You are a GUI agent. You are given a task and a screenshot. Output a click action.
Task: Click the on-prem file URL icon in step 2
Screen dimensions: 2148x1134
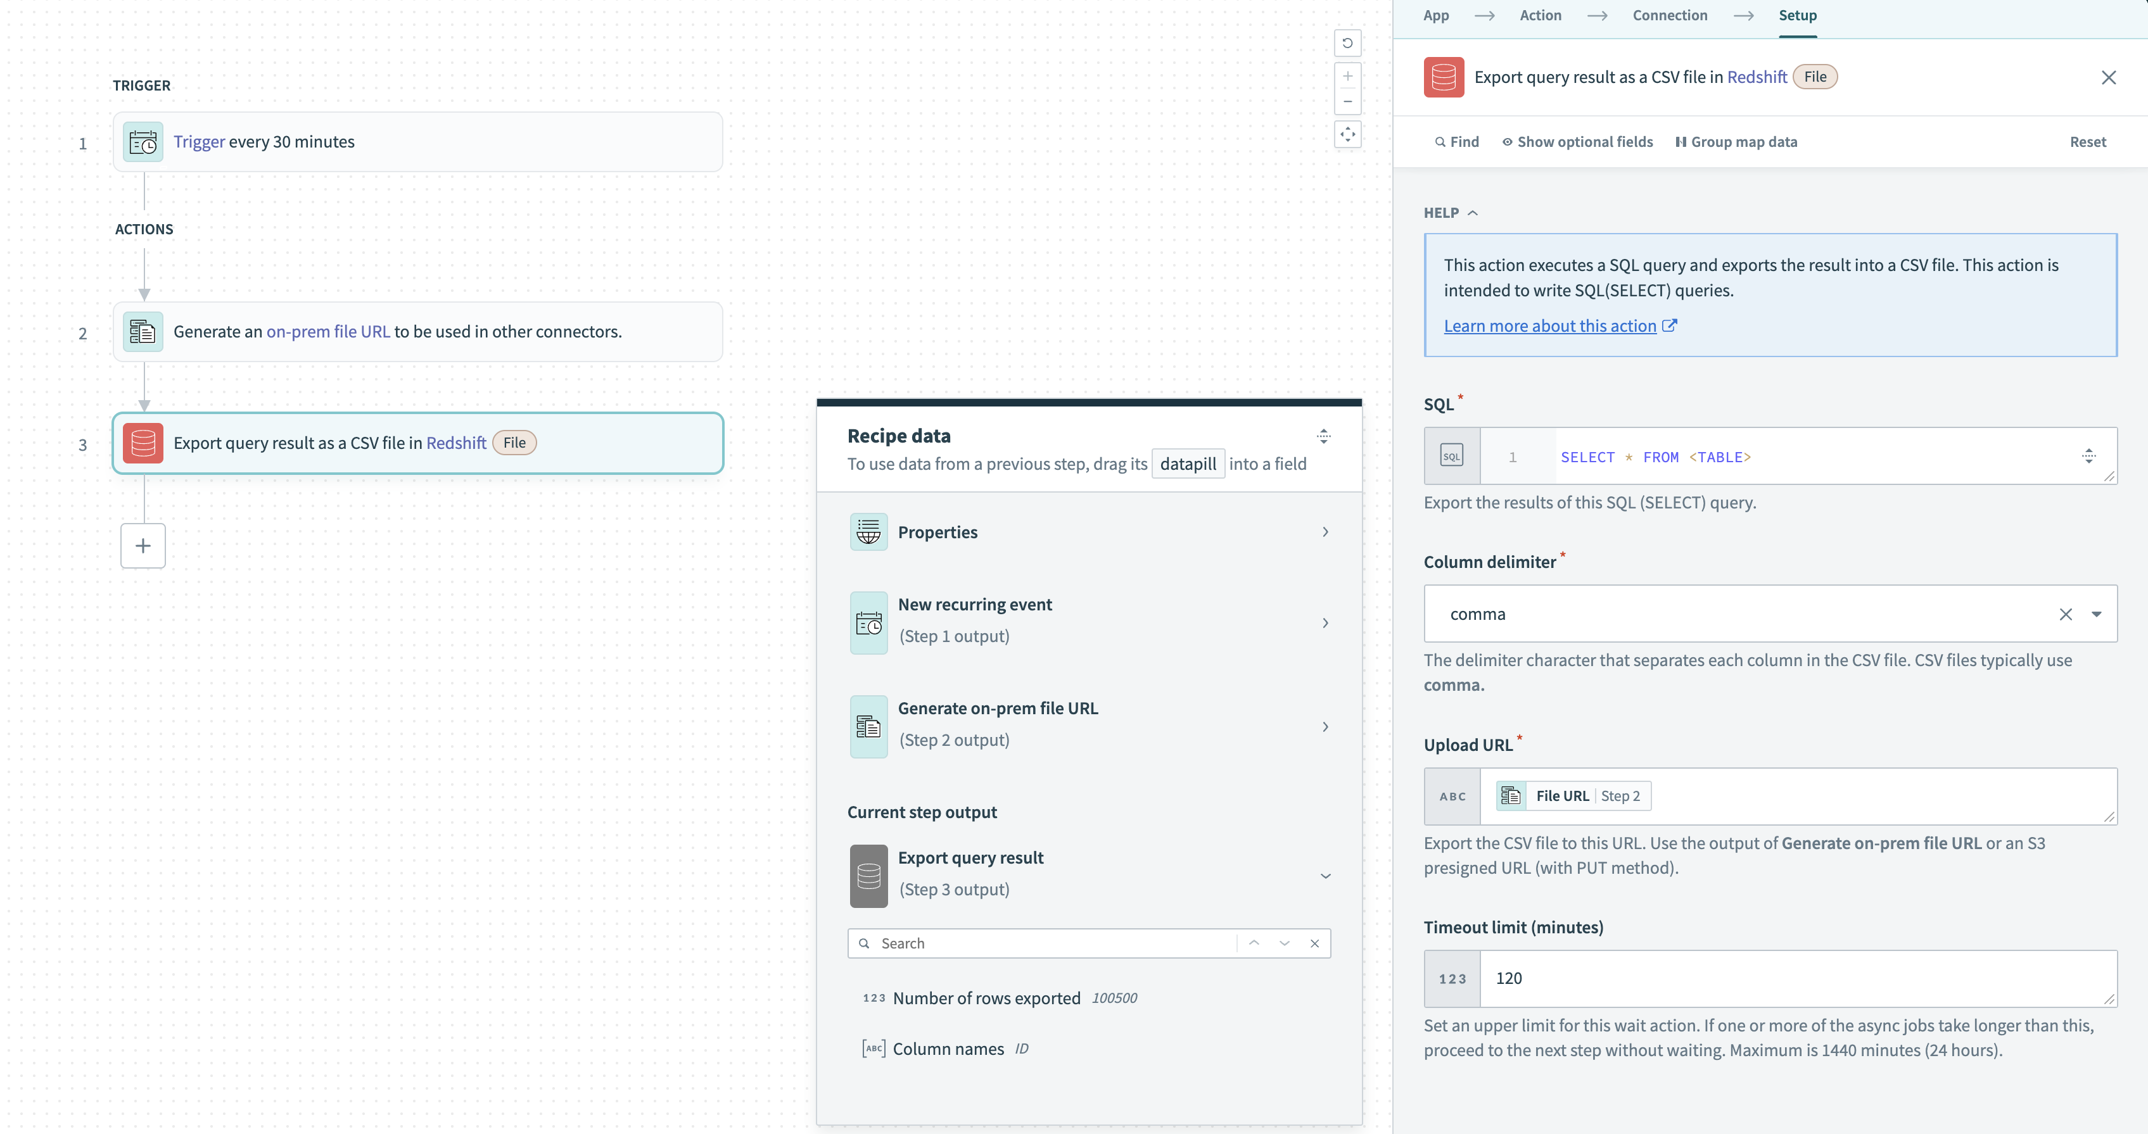coord(143,331)
